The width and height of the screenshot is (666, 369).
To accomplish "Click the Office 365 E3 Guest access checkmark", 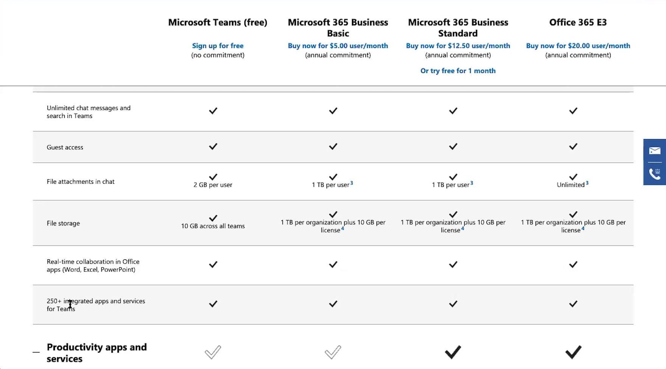I will coord(573,146).
